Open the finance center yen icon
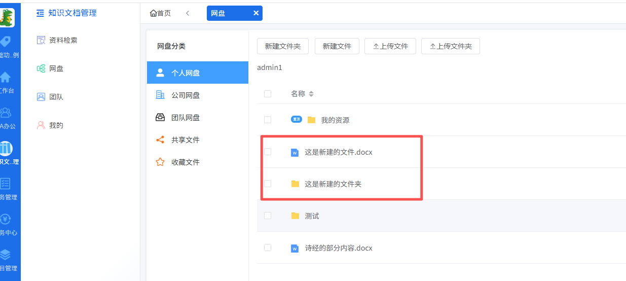 pos(5,219)
